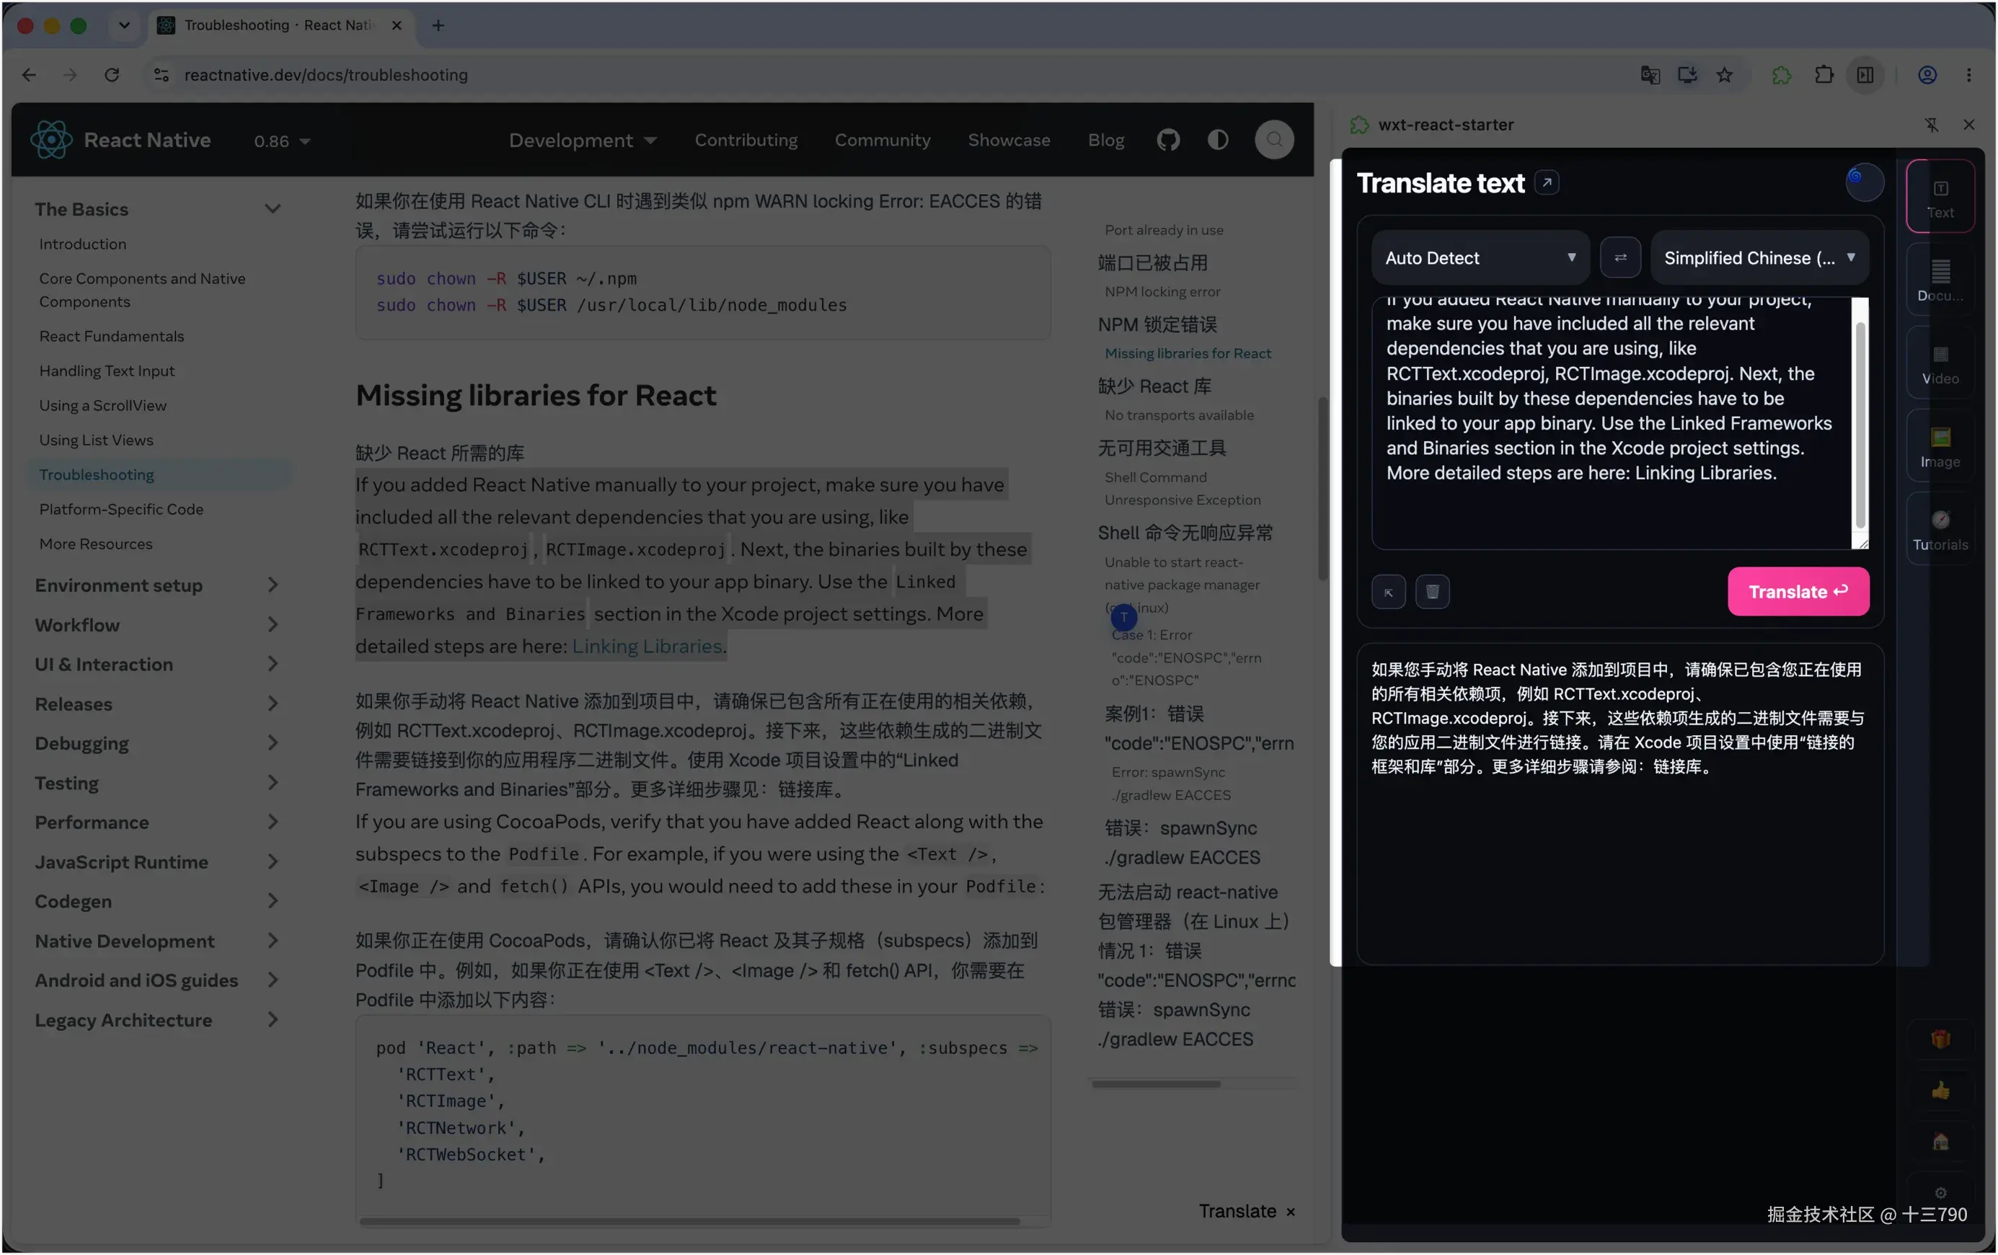Click Google Translate icon in address bar

click(x=1650, y=75)
